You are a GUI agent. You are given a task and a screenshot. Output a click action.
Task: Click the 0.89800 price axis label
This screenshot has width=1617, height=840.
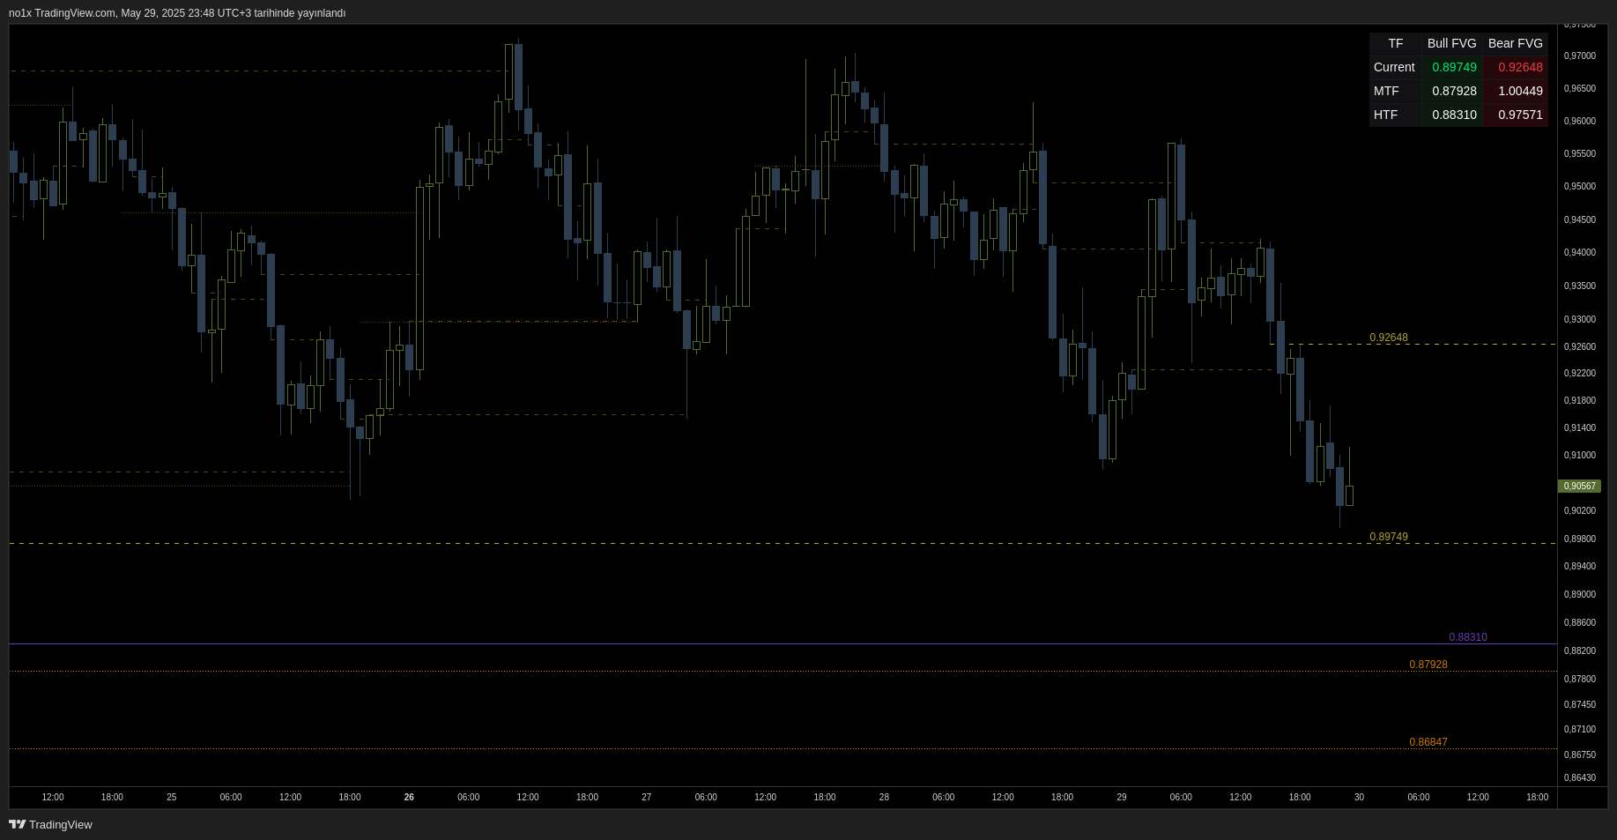click(1579, 539)
